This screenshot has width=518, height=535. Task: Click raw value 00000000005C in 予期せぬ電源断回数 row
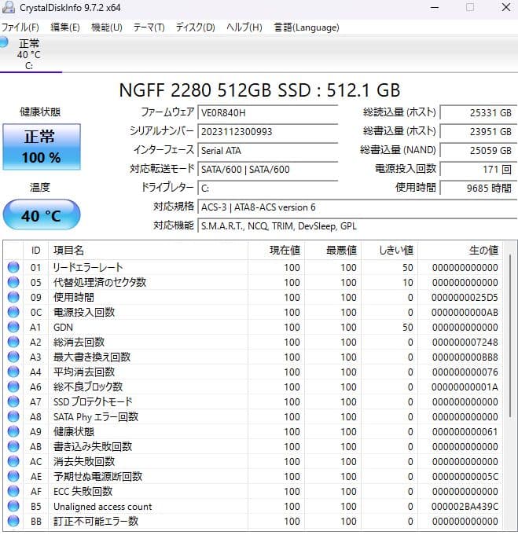[465, 476]
